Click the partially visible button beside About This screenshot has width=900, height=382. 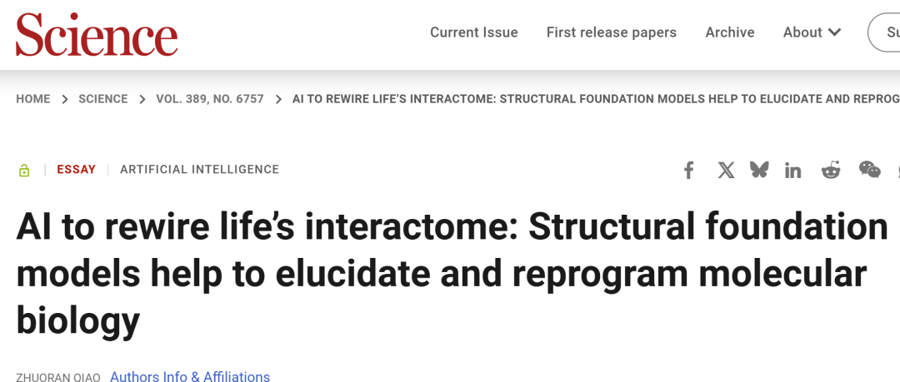click(x=884, y=32)
